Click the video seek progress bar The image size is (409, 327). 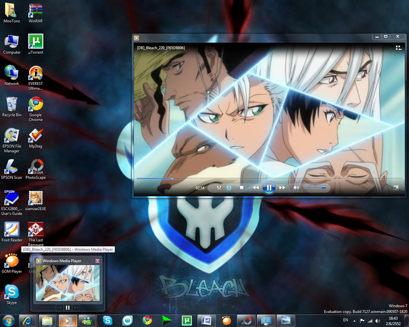(x=269, y=179)
